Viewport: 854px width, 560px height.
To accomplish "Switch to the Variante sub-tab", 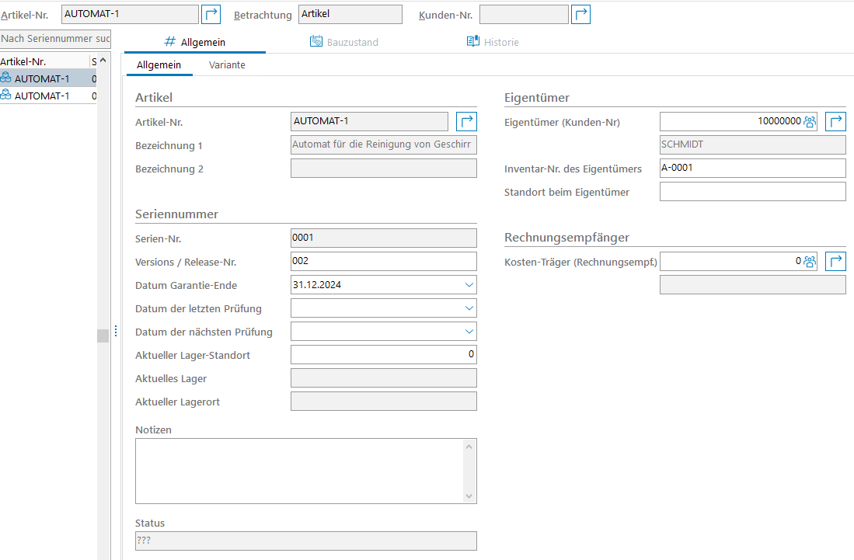I will click(x=227, y=65).
